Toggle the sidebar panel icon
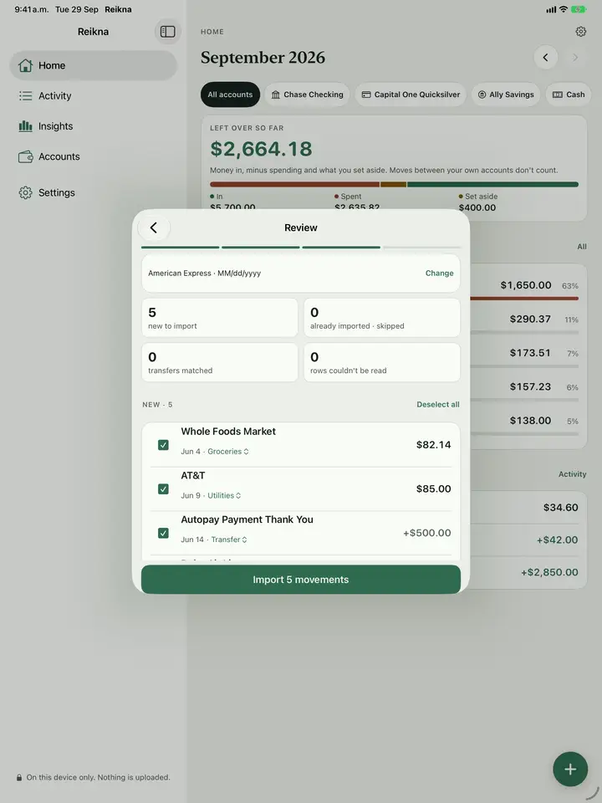Viewport: 602px width, 803px height. 167,32
